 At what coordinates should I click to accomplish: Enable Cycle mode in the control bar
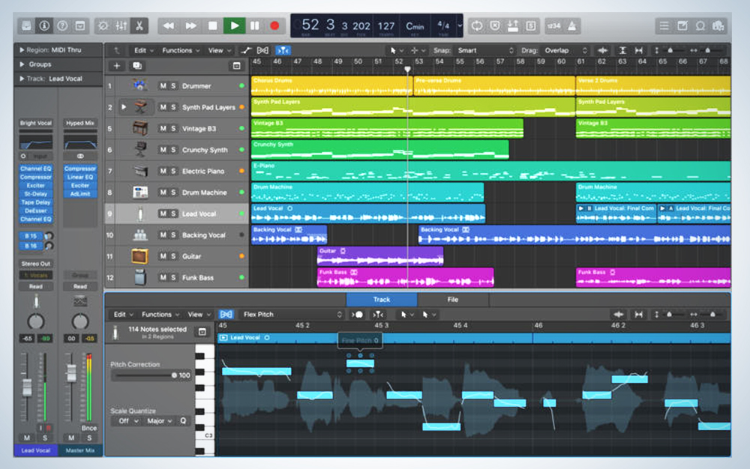pyautogui.click(x=476, y=25)
